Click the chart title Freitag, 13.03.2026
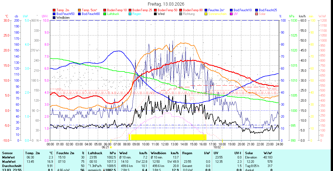The image size is (333, 171). [166, 4]
